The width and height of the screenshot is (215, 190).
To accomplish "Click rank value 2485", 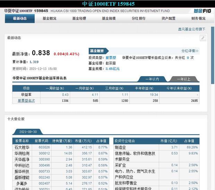I will tap(195, 101).
